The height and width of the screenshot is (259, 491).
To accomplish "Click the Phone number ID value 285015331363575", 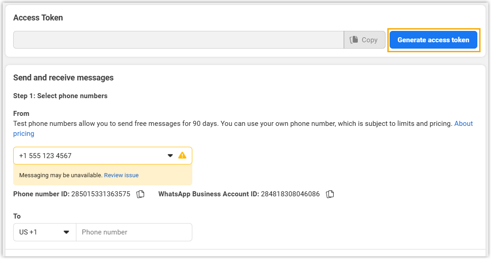I will point(100,194).
